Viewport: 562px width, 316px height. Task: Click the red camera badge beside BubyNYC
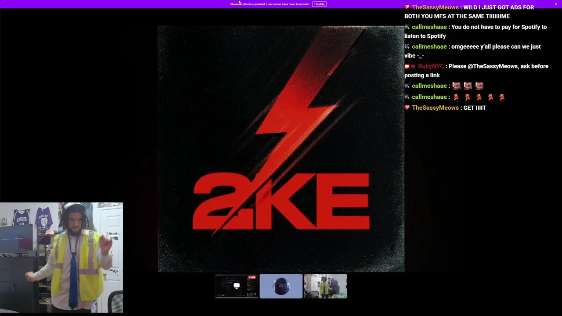pos(407,66)
